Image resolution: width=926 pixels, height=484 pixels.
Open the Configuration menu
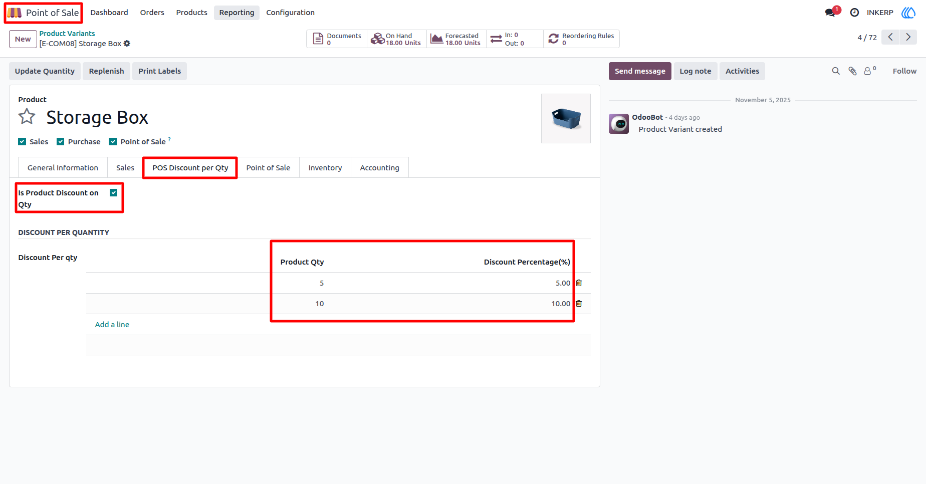coord(291,13)
